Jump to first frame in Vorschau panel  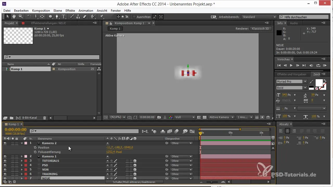(x=279, y=65)
